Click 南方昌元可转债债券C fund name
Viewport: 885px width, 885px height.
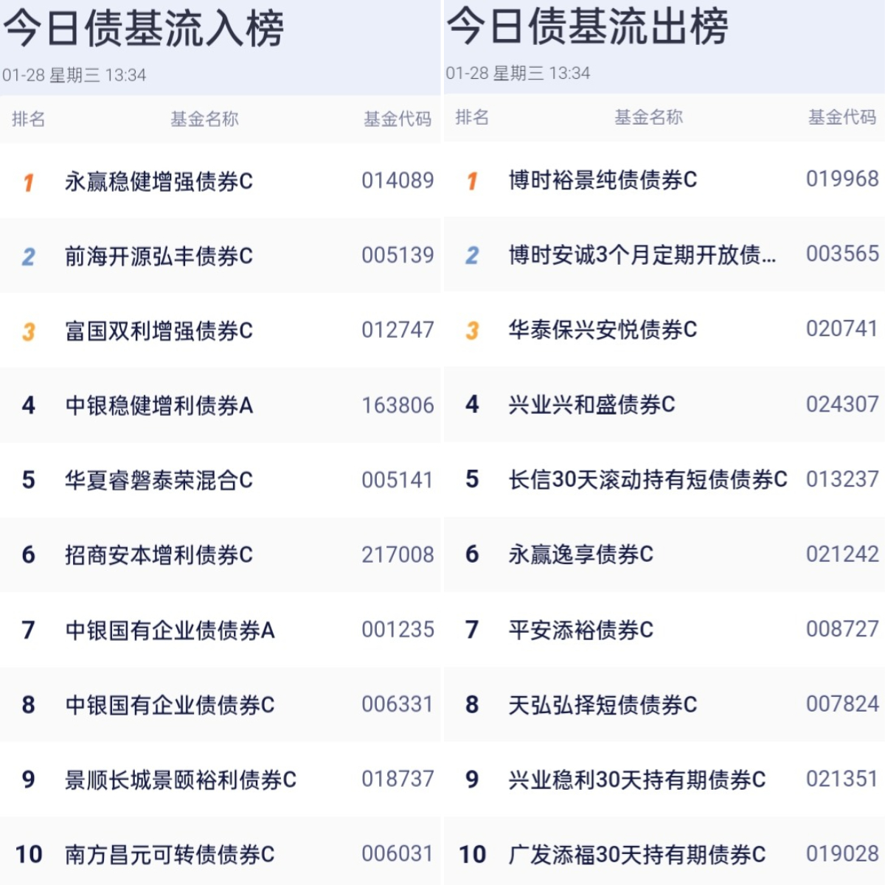pyautogui.click(x=170, y=855)
